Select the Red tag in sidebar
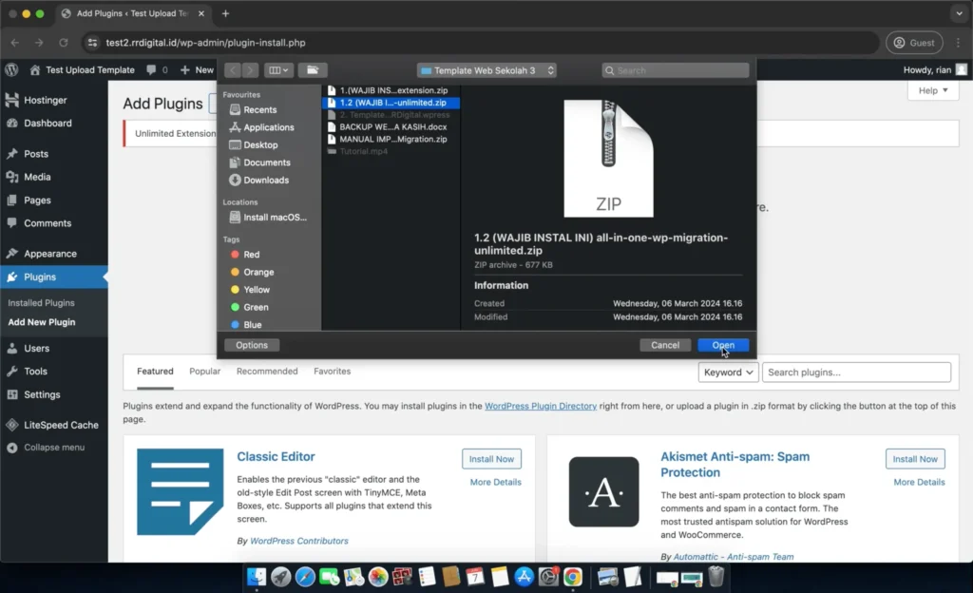 [251, 255]
